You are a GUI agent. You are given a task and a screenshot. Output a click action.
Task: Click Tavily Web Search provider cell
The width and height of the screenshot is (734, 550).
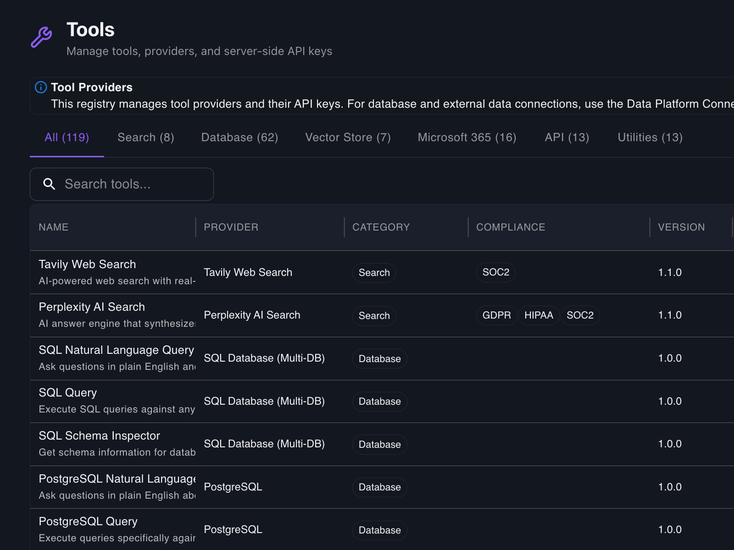pos(248,272)
